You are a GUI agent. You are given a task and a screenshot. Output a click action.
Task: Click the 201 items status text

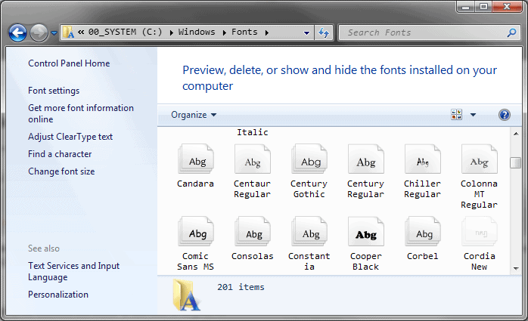(241, 287)
